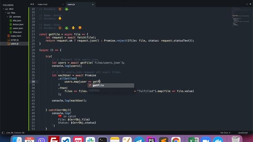Open Finder from the dock
The image size is (253, 142).
pos(17,139)
